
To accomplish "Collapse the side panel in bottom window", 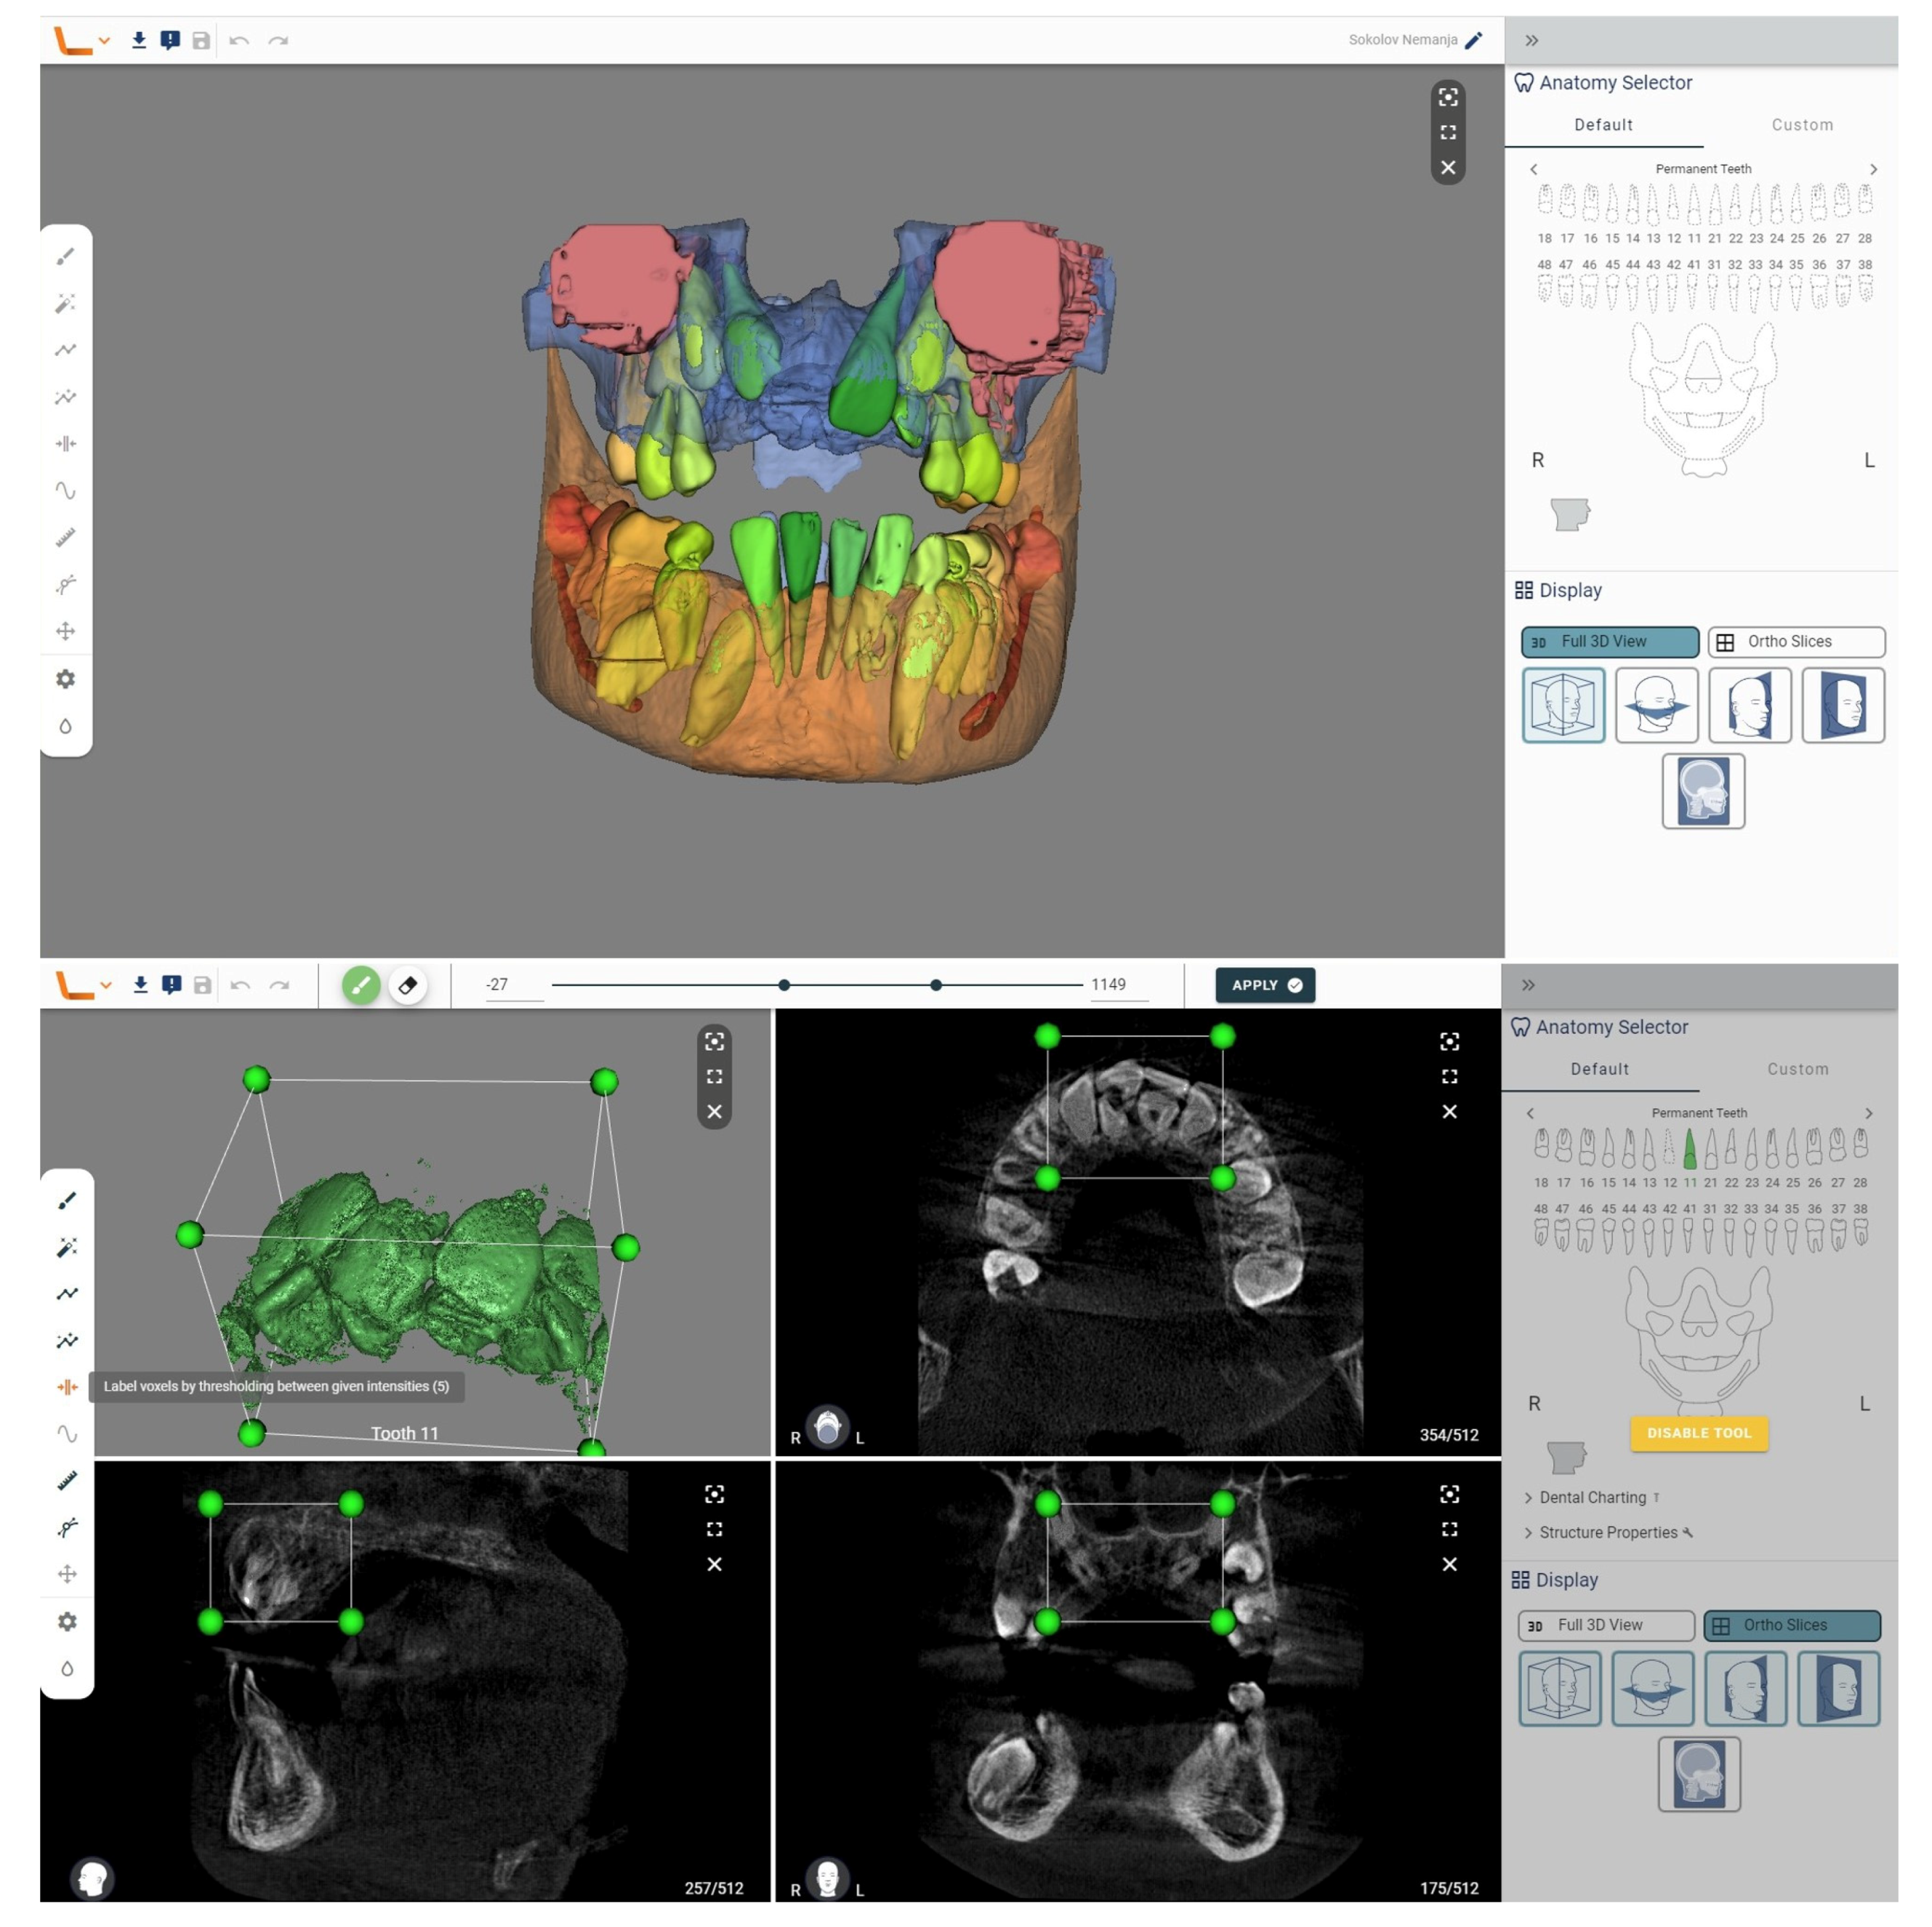I will [1528, 985].
